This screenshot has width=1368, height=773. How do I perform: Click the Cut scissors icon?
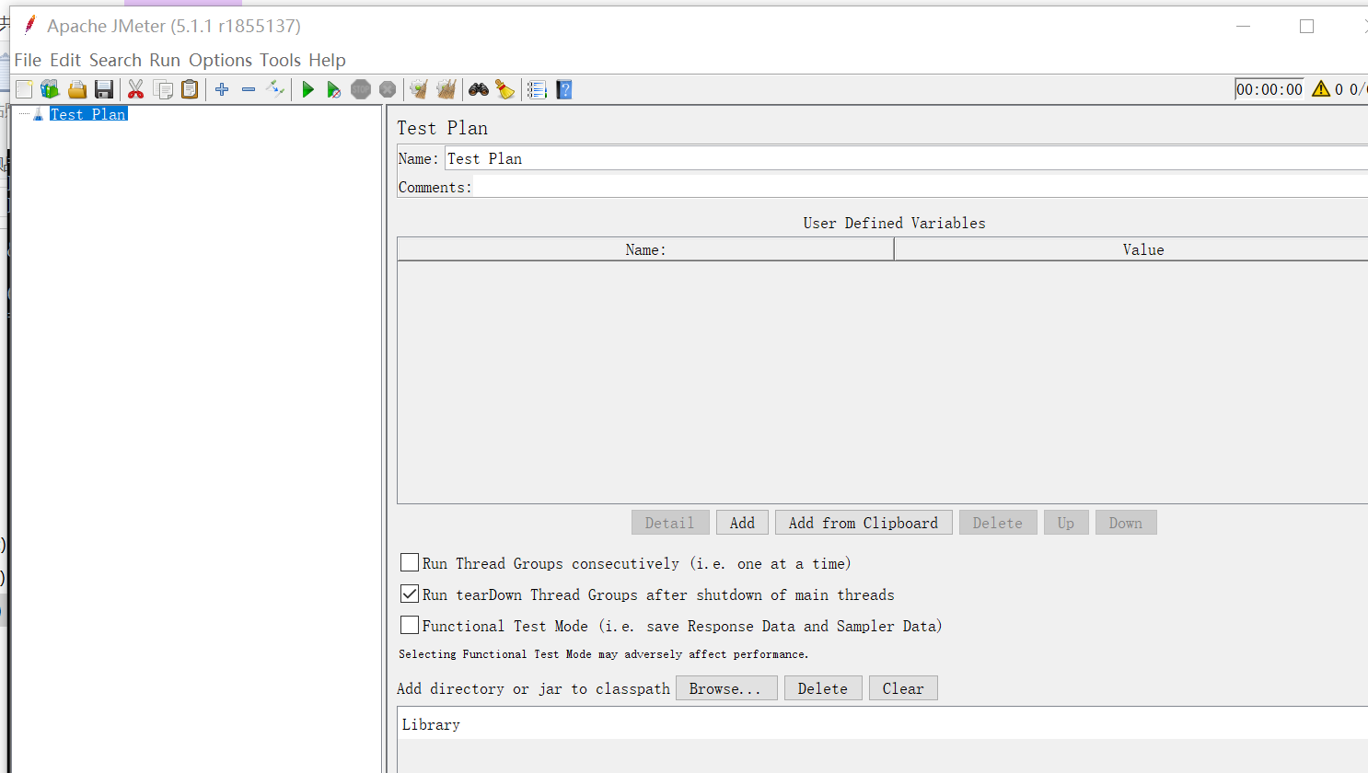(x=135, y=89)
